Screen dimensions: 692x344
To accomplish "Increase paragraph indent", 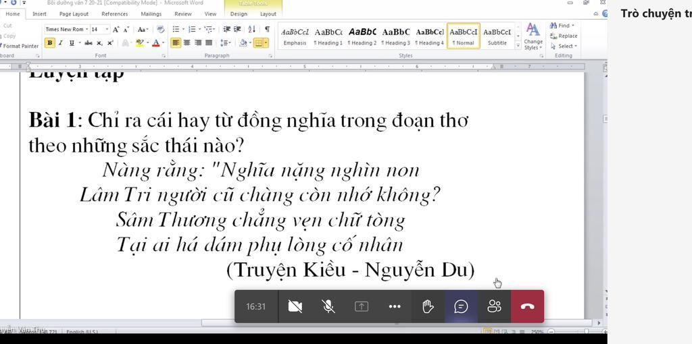I will [237, 30].
